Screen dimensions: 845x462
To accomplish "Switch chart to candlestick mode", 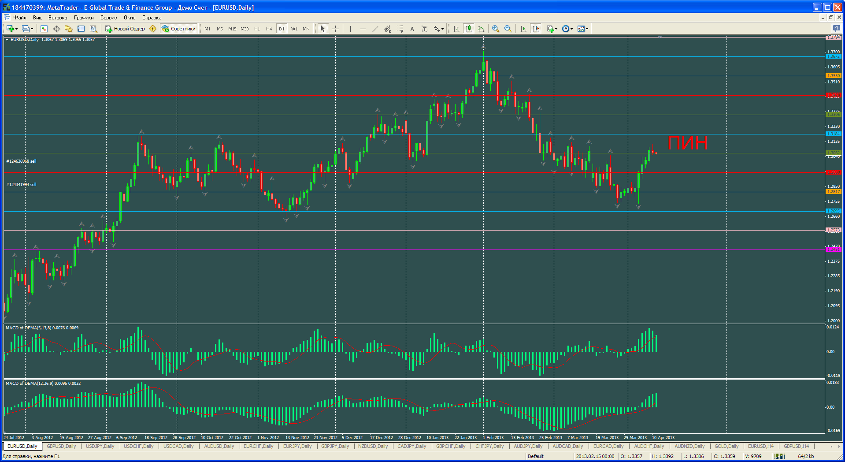I will [469, 29].
